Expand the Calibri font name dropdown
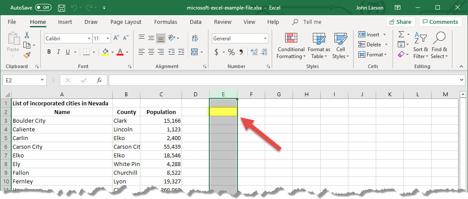Screen dimensions: 468x199 [88, 39]
